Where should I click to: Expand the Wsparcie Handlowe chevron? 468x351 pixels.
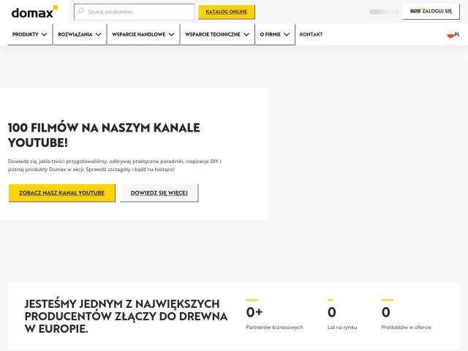point(171,34)
